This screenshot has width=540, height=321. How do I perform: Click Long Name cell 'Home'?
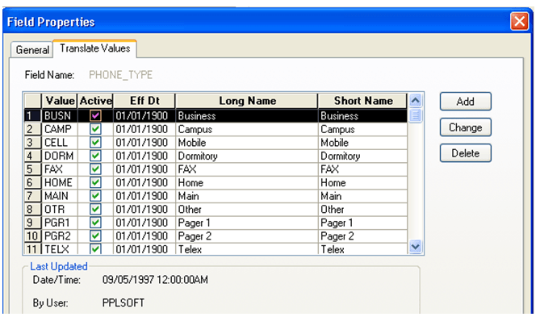pyautogui.click(x=246, y=182)
